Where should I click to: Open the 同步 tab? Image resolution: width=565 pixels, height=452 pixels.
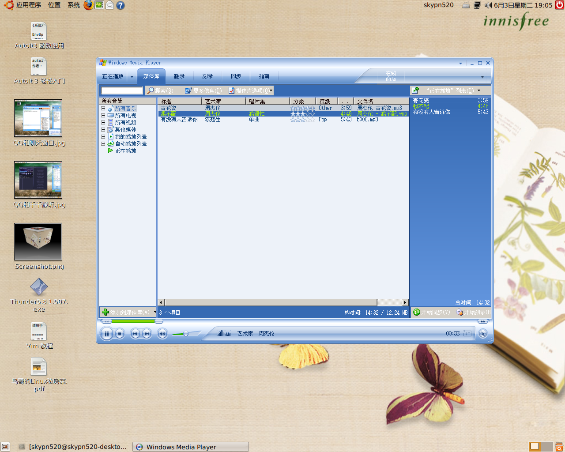(x=236, y=76)
